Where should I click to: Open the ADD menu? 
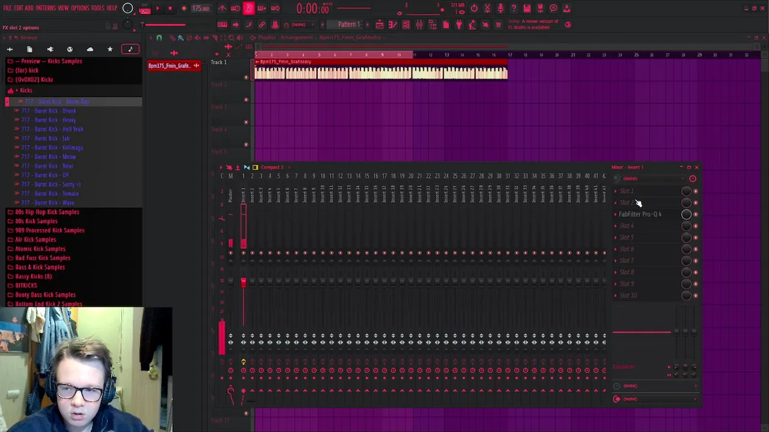29,8
